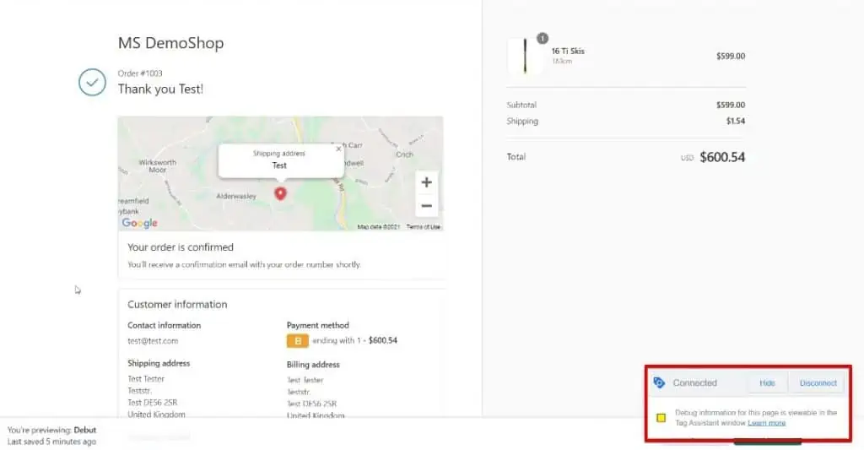
Task: Click the 16 Ti Skis product thumbnail
Action: click(x=525, y=56)
